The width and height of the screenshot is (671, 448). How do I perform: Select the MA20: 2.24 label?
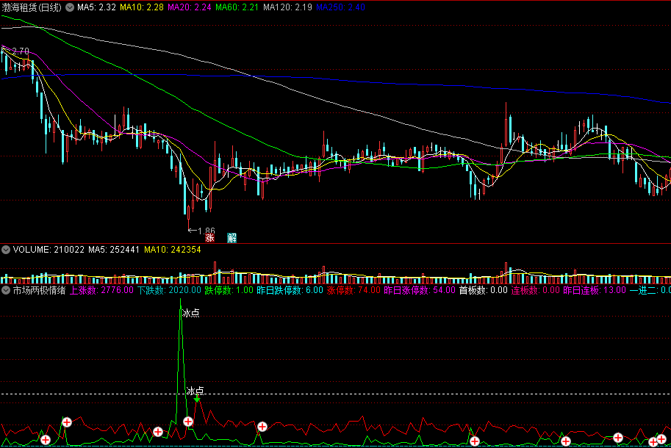pyautogui.click(x=189, y=7)
